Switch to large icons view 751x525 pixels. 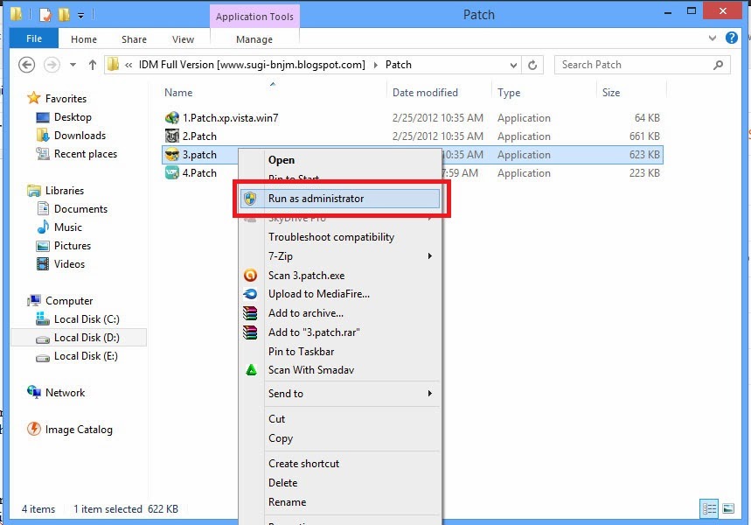pyautogui.click(x=728, y=508)
